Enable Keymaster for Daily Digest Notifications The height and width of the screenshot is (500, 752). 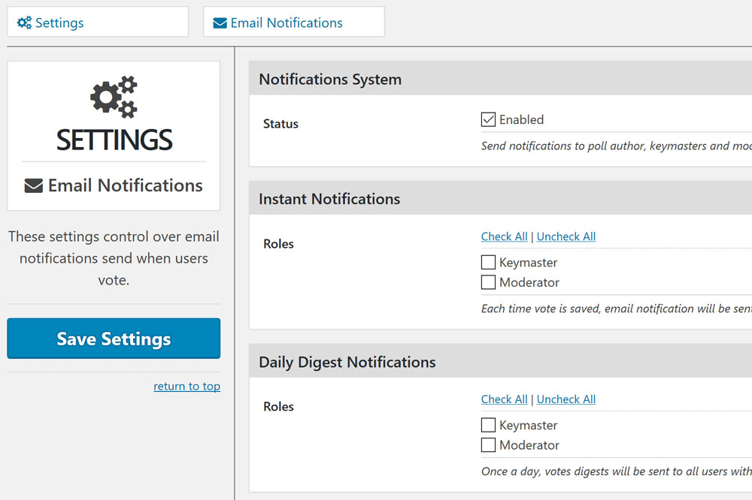pyautogui.click(x=488, y=425)
